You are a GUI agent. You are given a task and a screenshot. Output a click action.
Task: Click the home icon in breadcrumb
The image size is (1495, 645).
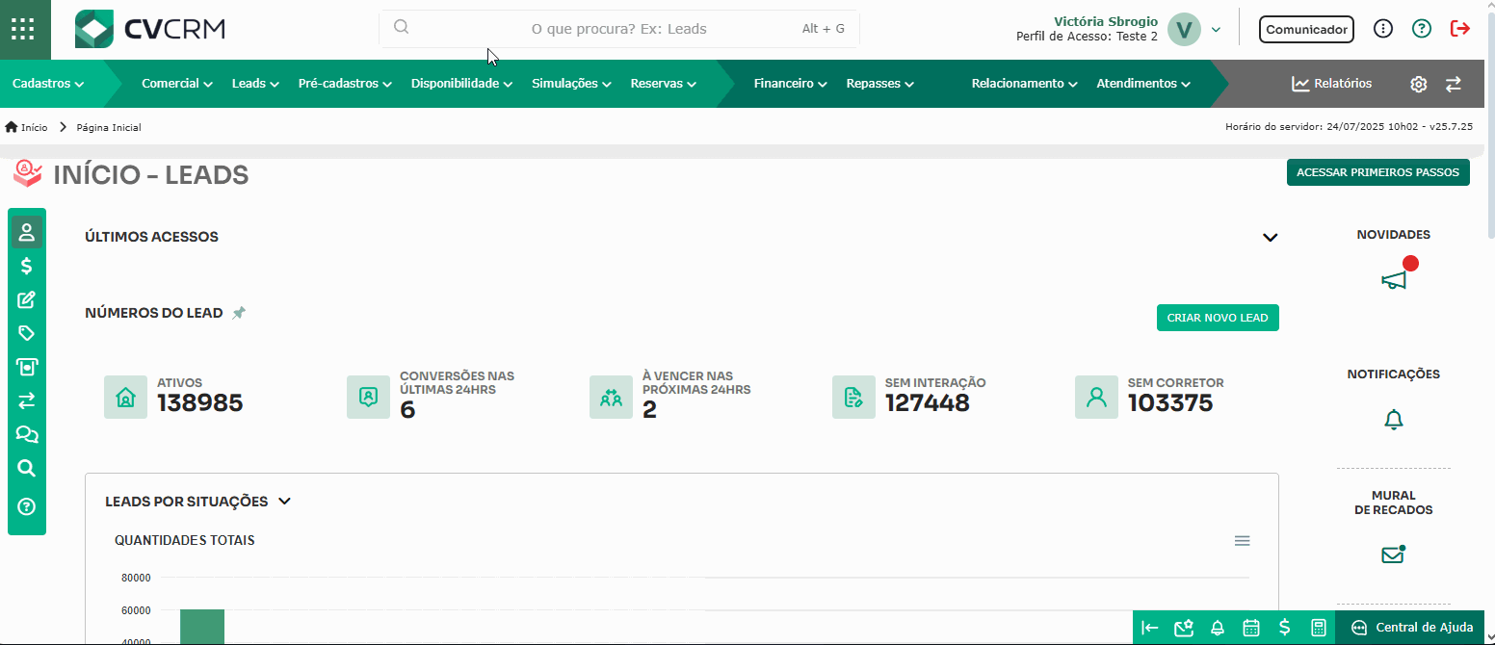(x=12, y=127)
